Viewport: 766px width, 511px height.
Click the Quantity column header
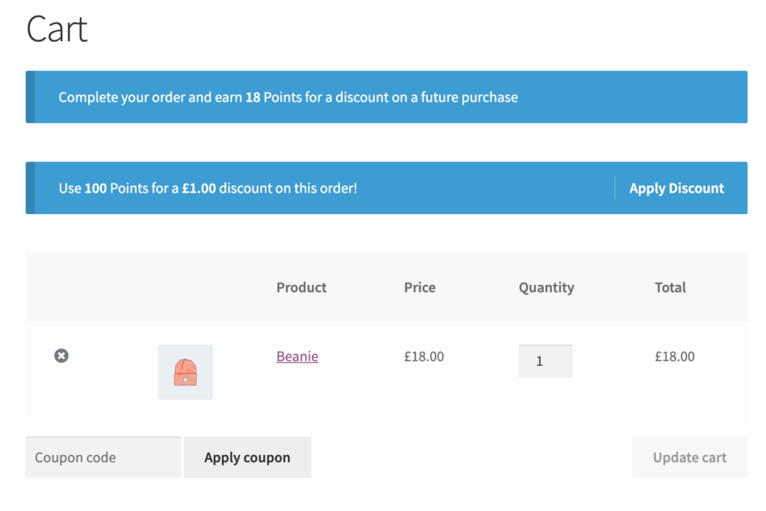tap(546, 287)
